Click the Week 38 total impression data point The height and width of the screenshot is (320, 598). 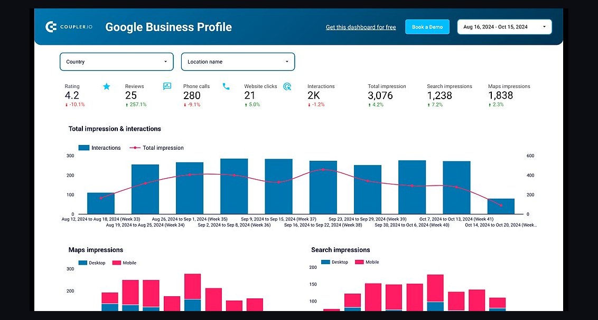[323, 169]
